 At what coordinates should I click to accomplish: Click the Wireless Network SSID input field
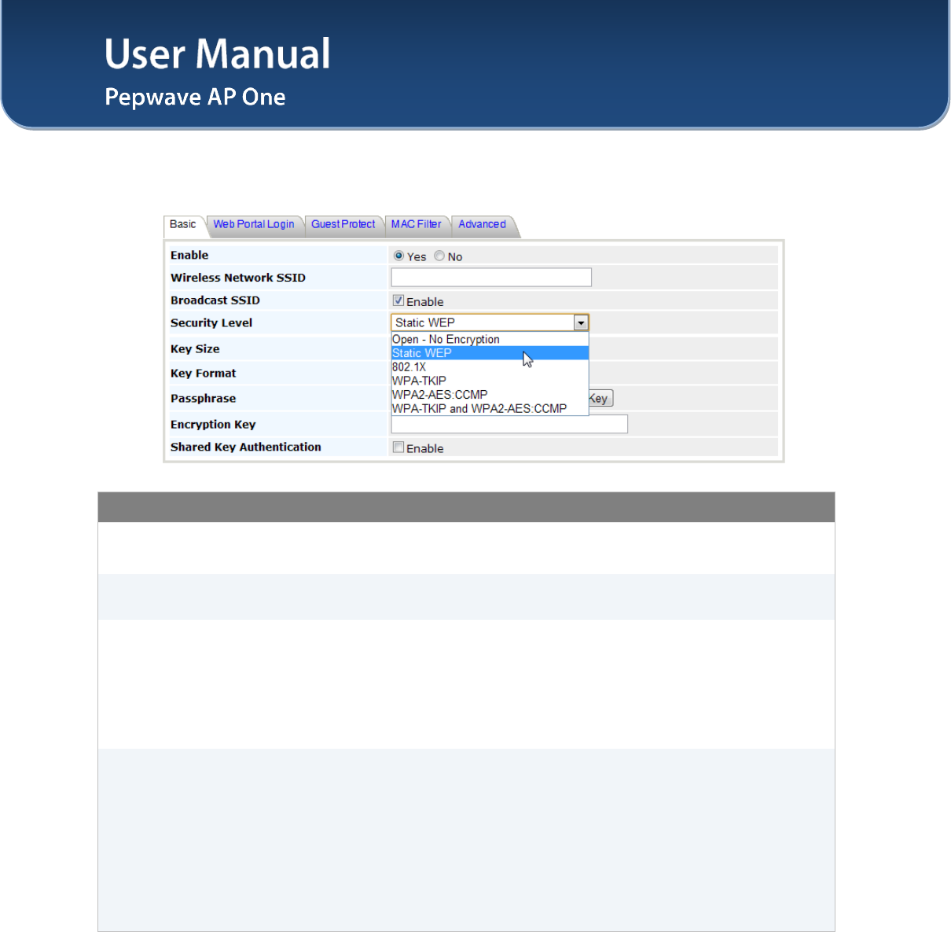coord(491,277)
